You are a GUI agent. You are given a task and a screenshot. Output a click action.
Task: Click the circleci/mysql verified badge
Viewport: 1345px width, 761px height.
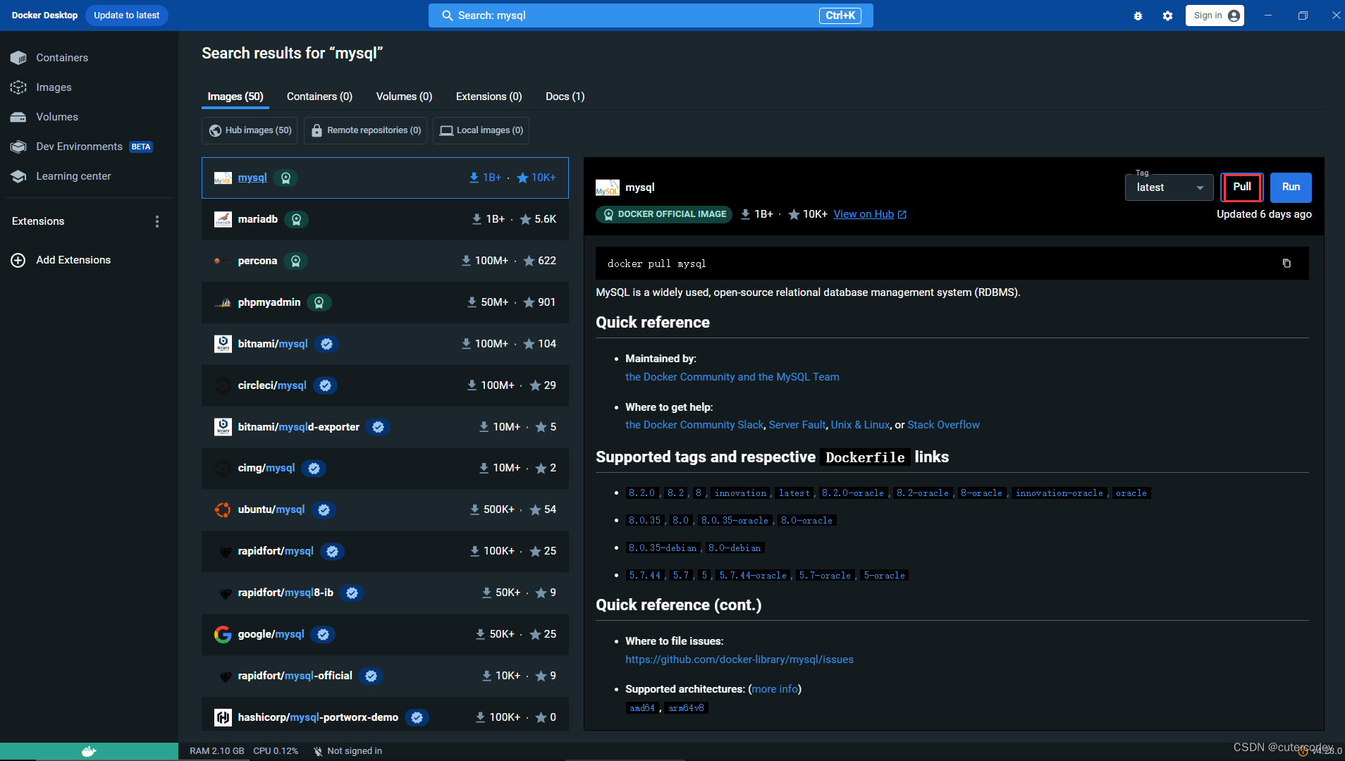point(325,385)
